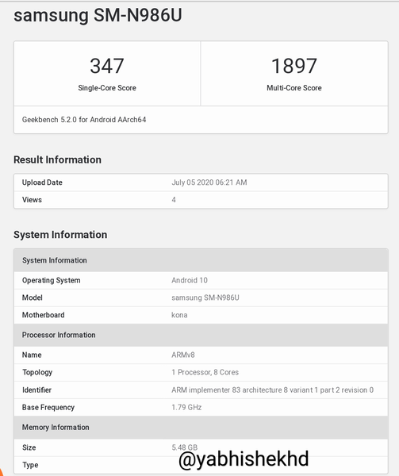
Task: Select the views count value 4
Action: 174,200
